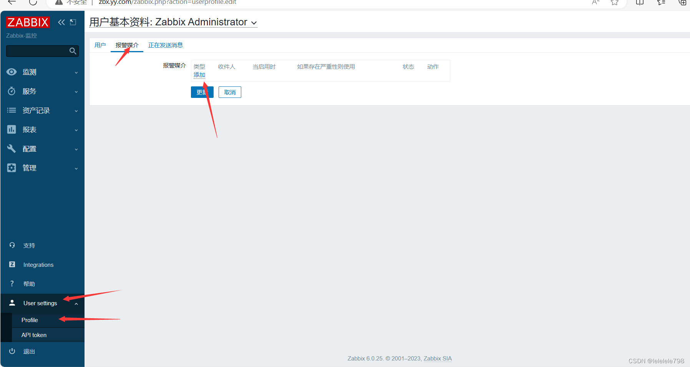Click the Zabbix-监控 server name text
690x367 pixels.
[22, 35]
